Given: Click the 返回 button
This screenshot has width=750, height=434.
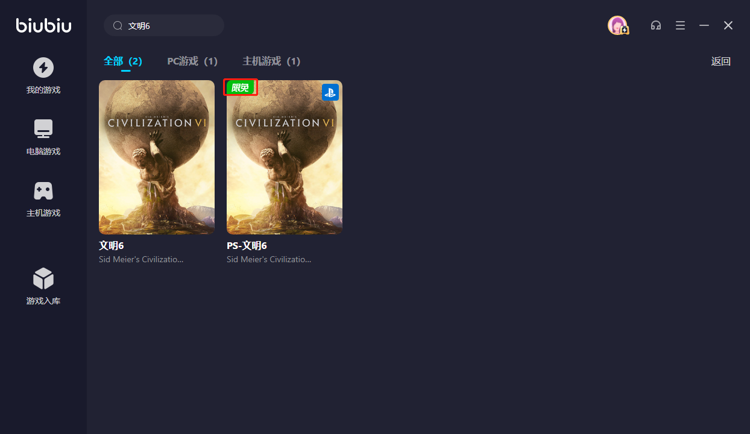Looking at the screenshot, I should (721, 61).
